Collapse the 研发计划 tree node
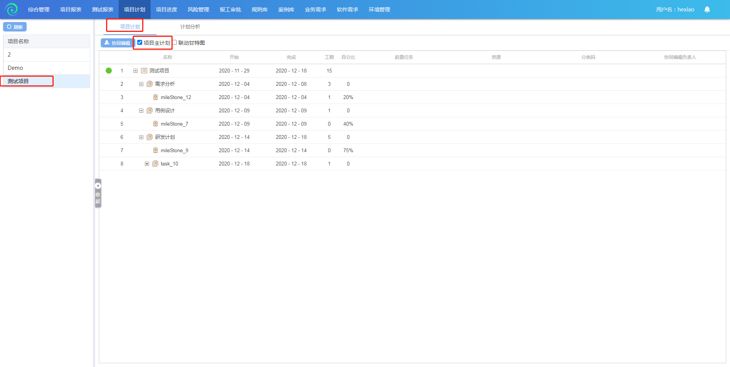Viewport: 730px width, 367px height. pyautogui.click(x=141, y=137)
